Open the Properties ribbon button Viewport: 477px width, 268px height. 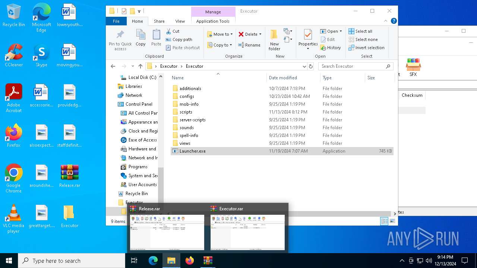[x=308, y=40]
